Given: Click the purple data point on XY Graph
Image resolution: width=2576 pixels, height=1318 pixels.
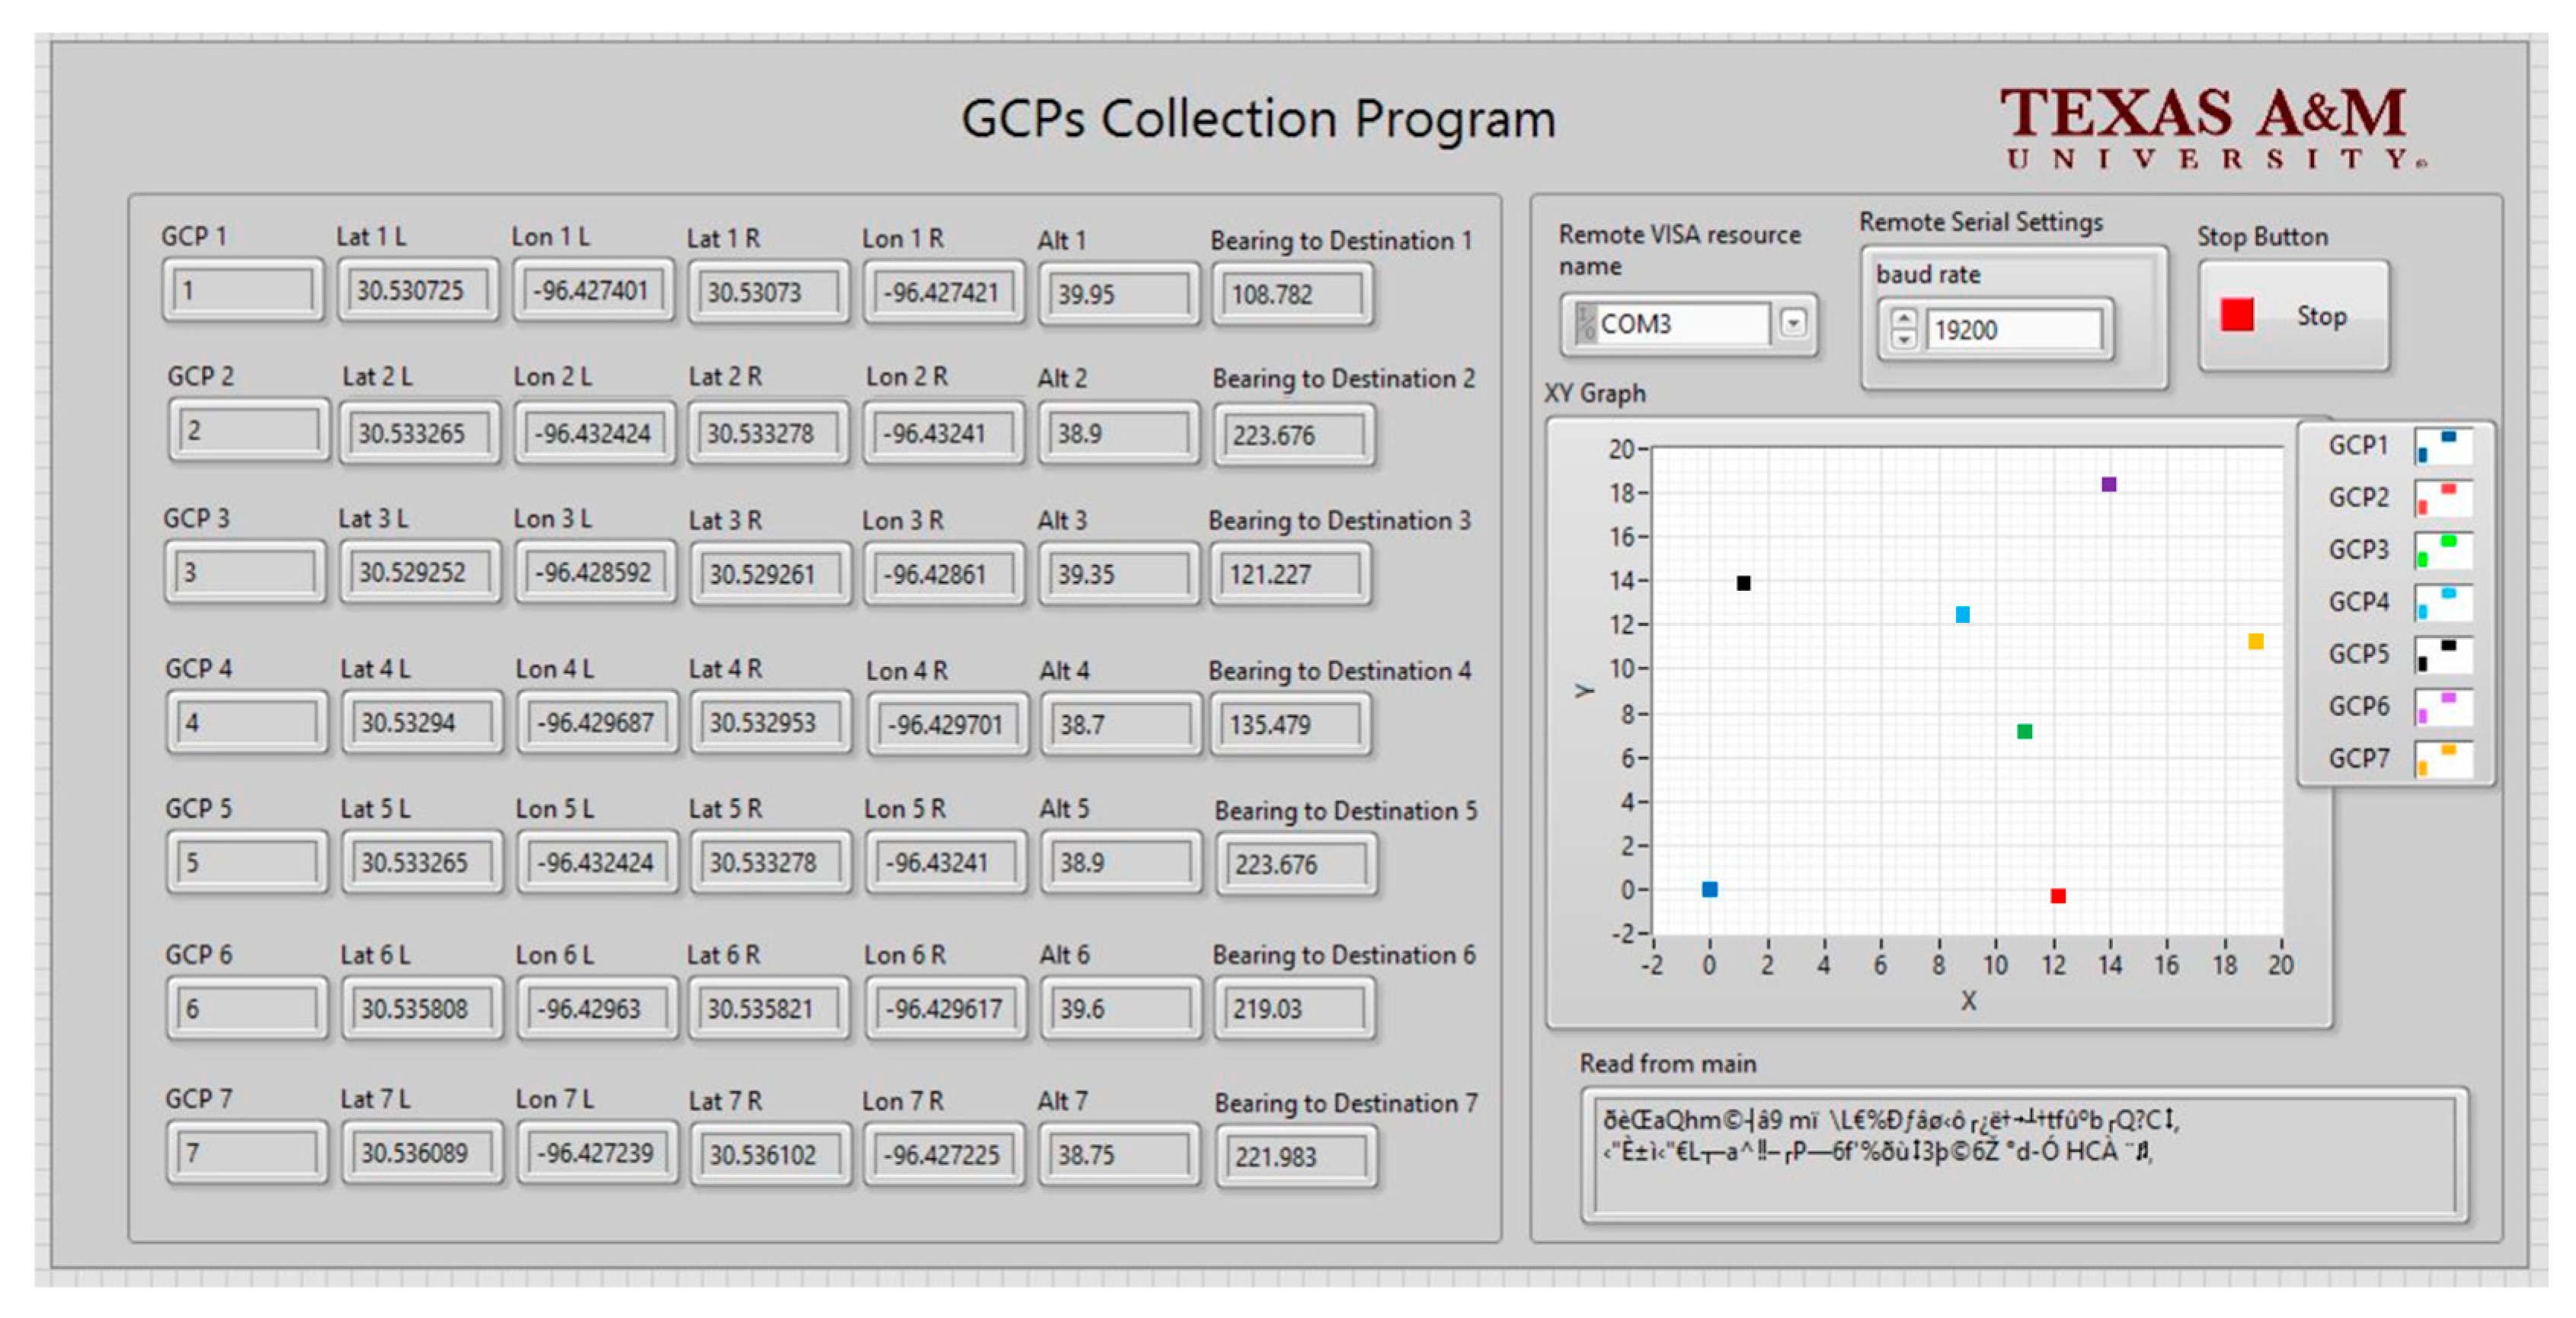Looking at the screenshot, I should [x=2109, y=484].
